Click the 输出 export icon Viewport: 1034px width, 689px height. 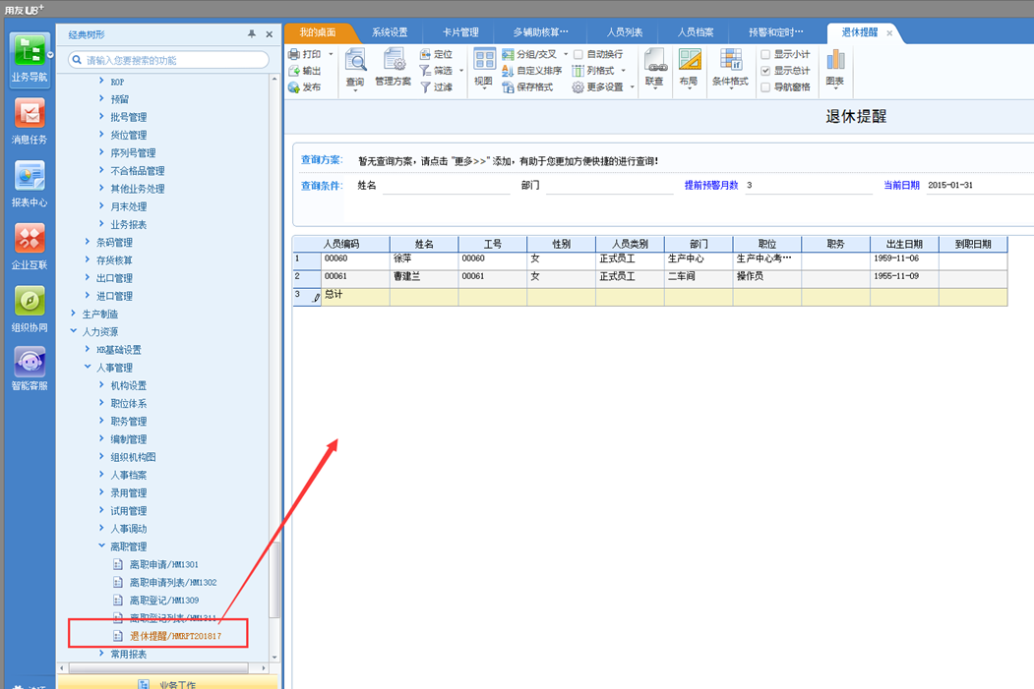point(294,71)
